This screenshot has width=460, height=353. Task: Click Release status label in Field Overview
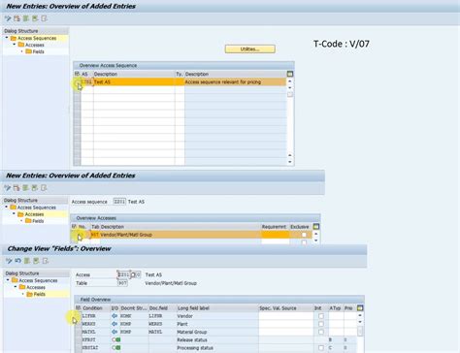(x=192, y=339)
